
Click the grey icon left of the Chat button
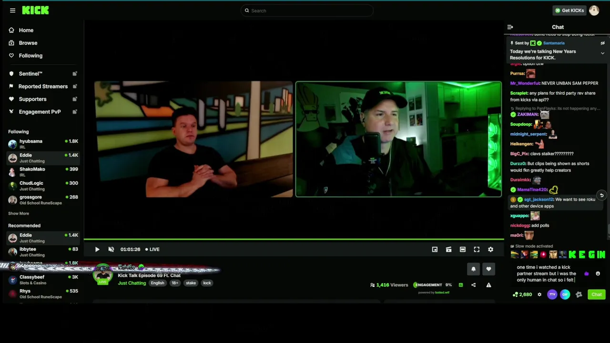click(579, 294)
